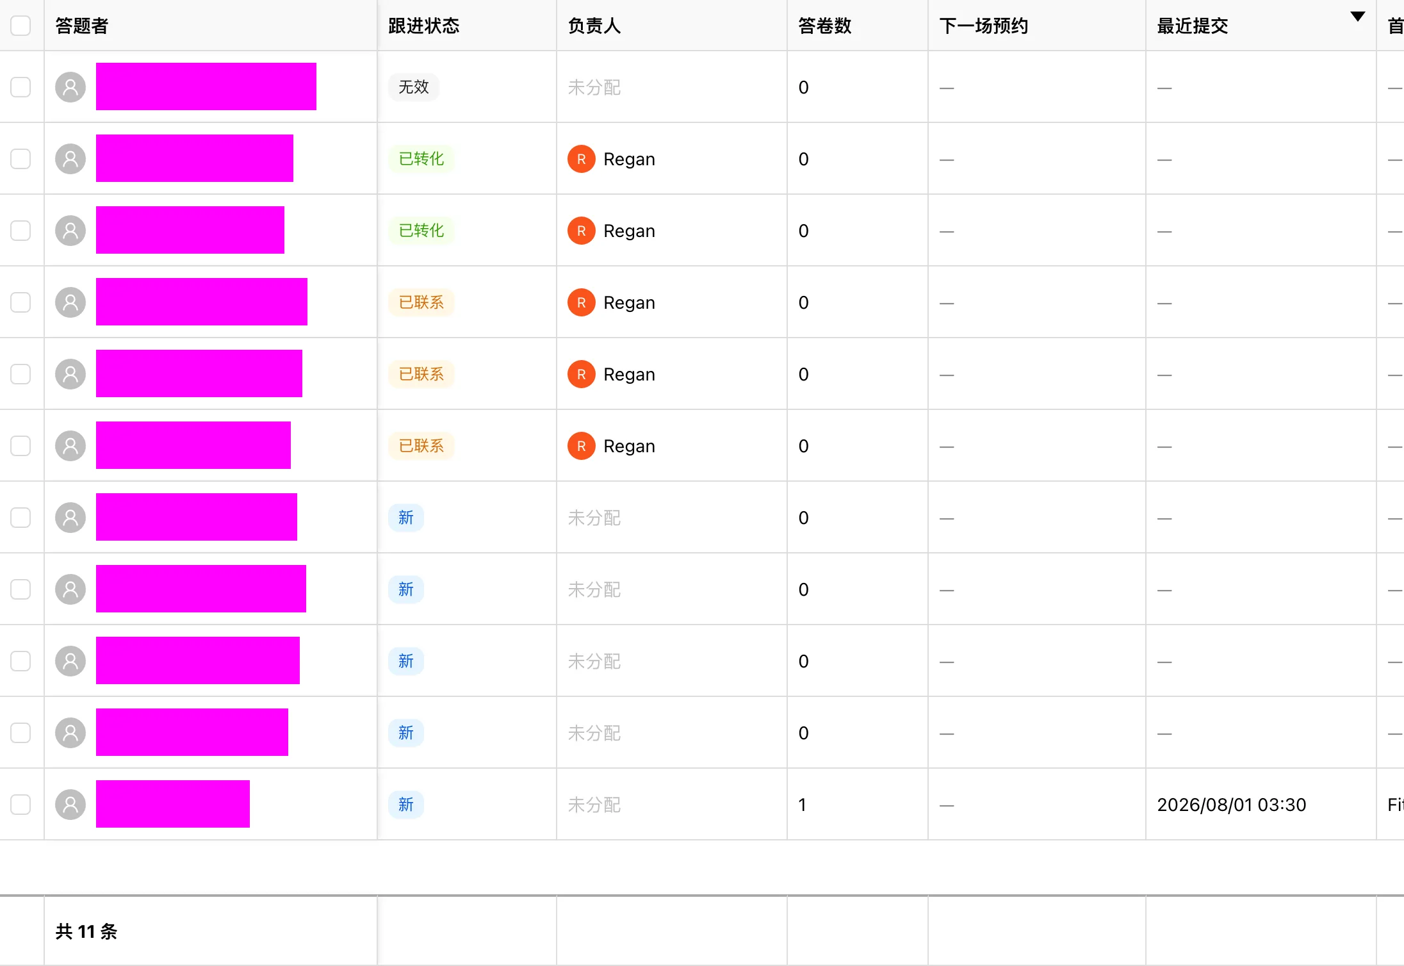Check the box of first 新 row
This screenshot has height=966, width=1404.
[x=20, y=518]
